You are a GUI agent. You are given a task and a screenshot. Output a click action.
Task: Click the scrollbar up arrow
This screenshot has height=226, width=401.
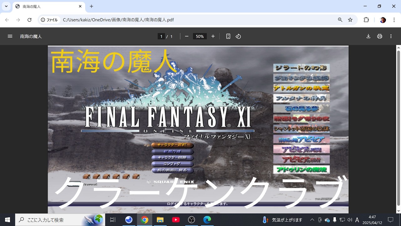(x=398, y=48)
